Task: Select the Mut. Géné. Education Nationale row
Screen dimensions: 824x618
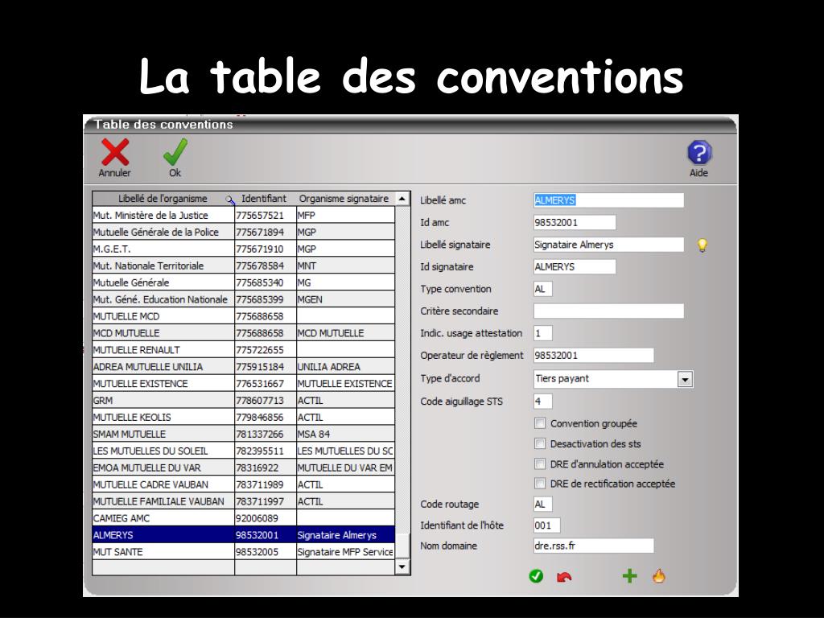Action: [243, 299]
